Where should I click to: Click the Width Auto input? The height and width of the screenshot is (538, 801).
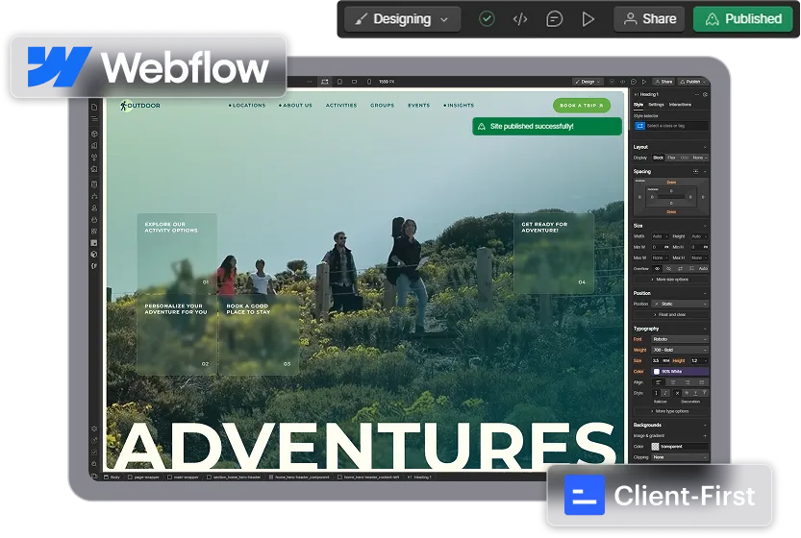coord(660,236)
